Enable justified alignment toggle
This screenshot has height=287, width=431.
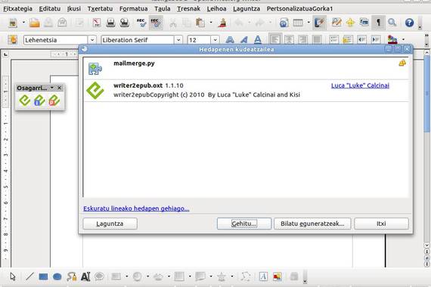[317, 40]
